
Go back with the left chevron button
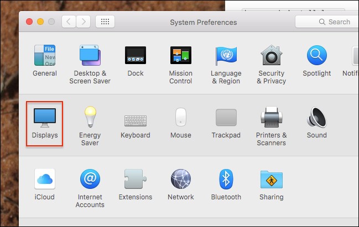(69, 22)
